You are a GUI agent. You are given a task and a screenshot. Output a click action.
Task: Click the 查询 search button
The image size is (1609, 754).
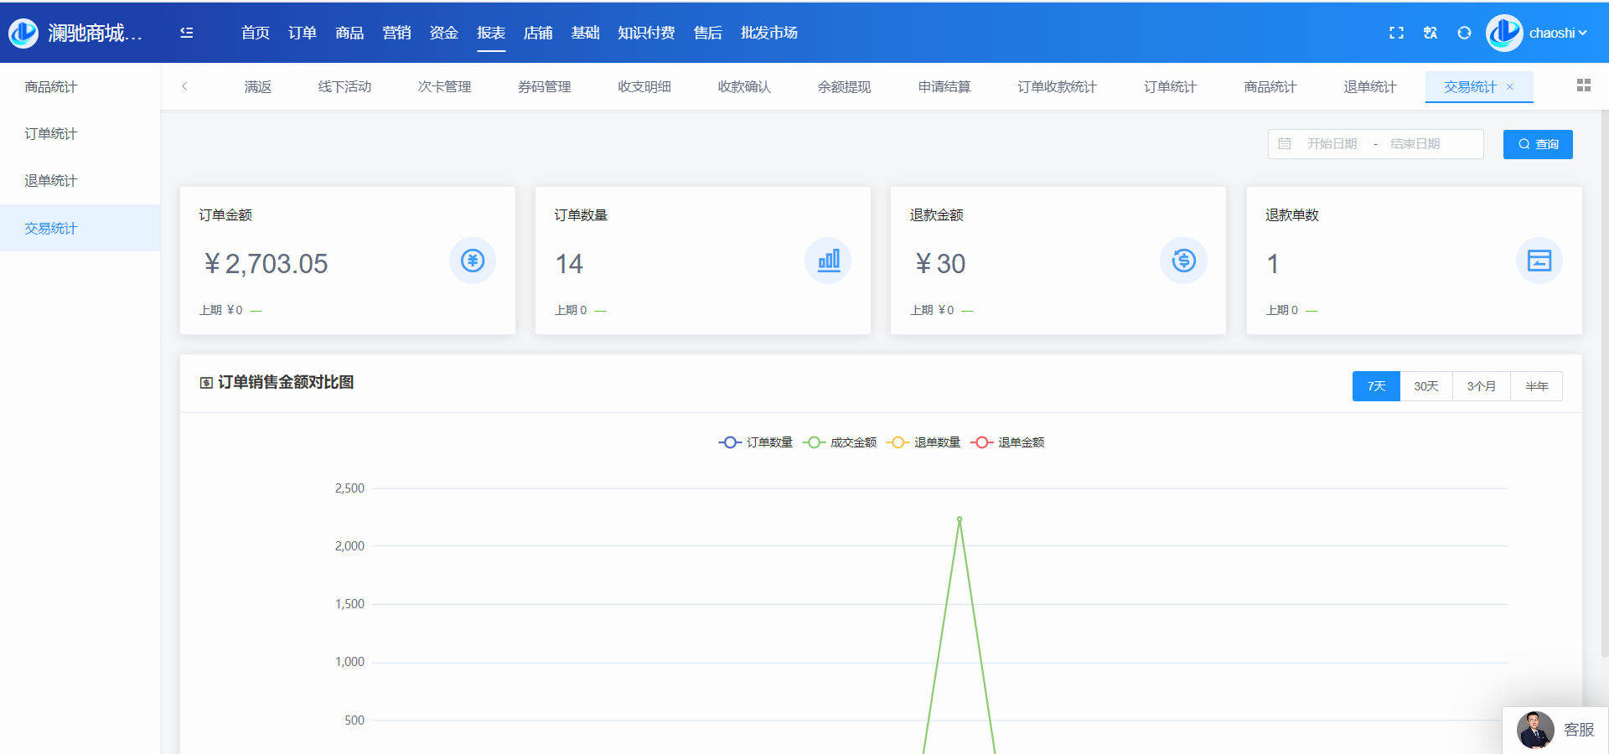tap(1538, 144)
